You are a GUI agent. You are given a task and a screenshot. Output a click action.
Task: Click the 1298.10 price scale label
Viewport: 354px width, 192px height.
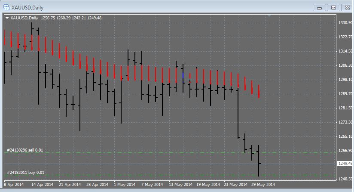[345, 80]
